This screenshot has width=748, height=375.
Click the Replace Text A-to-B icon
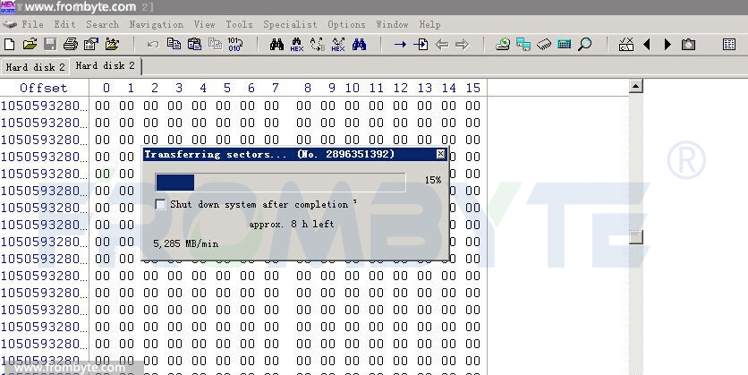[318, 45]
